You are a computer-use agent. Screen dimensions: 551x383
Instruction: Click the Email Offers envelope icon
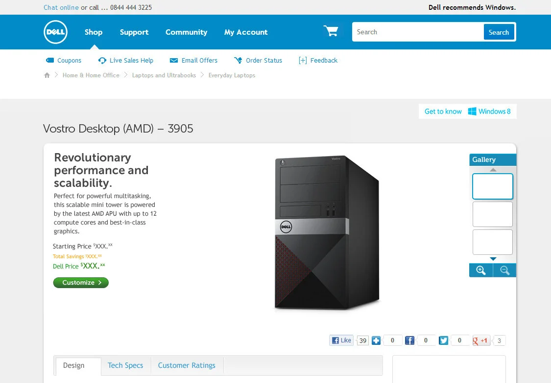[x=173, y=60]
